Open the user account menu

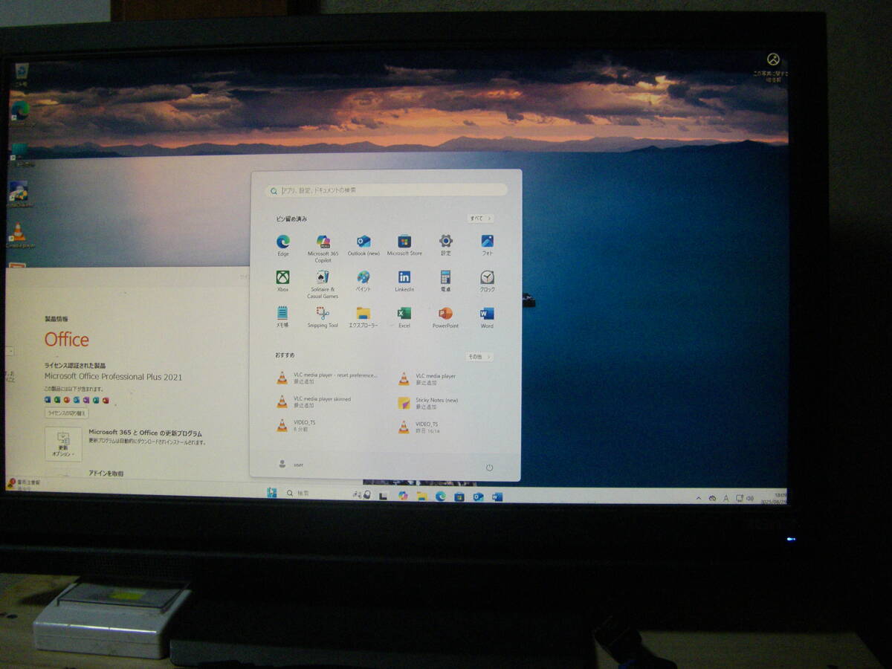pyautogui.click(x=290, y=465)
